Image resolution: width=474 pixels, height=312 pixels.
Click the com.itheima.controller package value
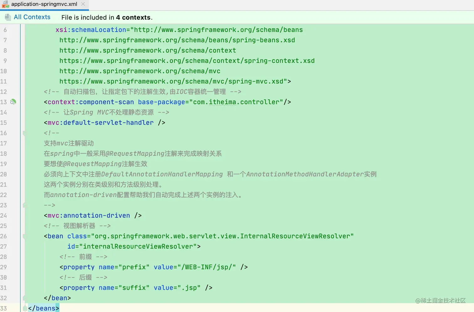(x=236, y=102)
